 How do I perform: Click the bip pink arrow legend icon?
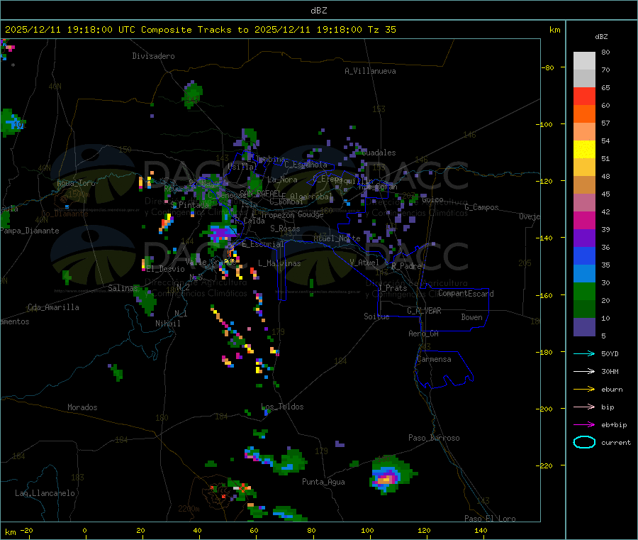(584, 407)
